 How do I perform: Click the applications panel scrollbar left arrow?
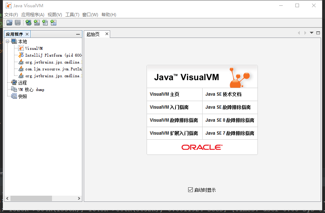8,198
